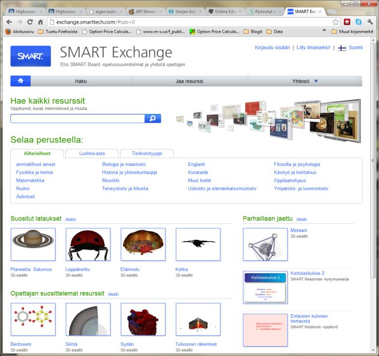Select the Luokka-aste tab

tap(92, 153)
